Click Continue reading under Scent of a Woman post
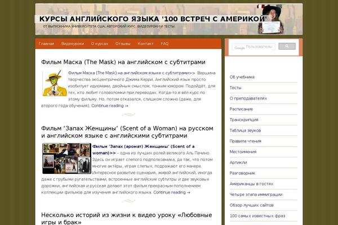 172,192
